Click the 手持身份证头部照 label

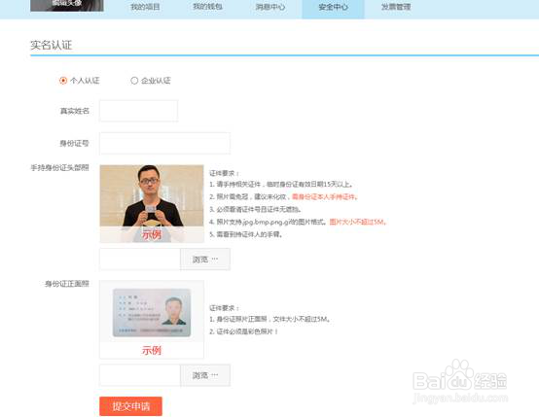[x=60, y=167]
